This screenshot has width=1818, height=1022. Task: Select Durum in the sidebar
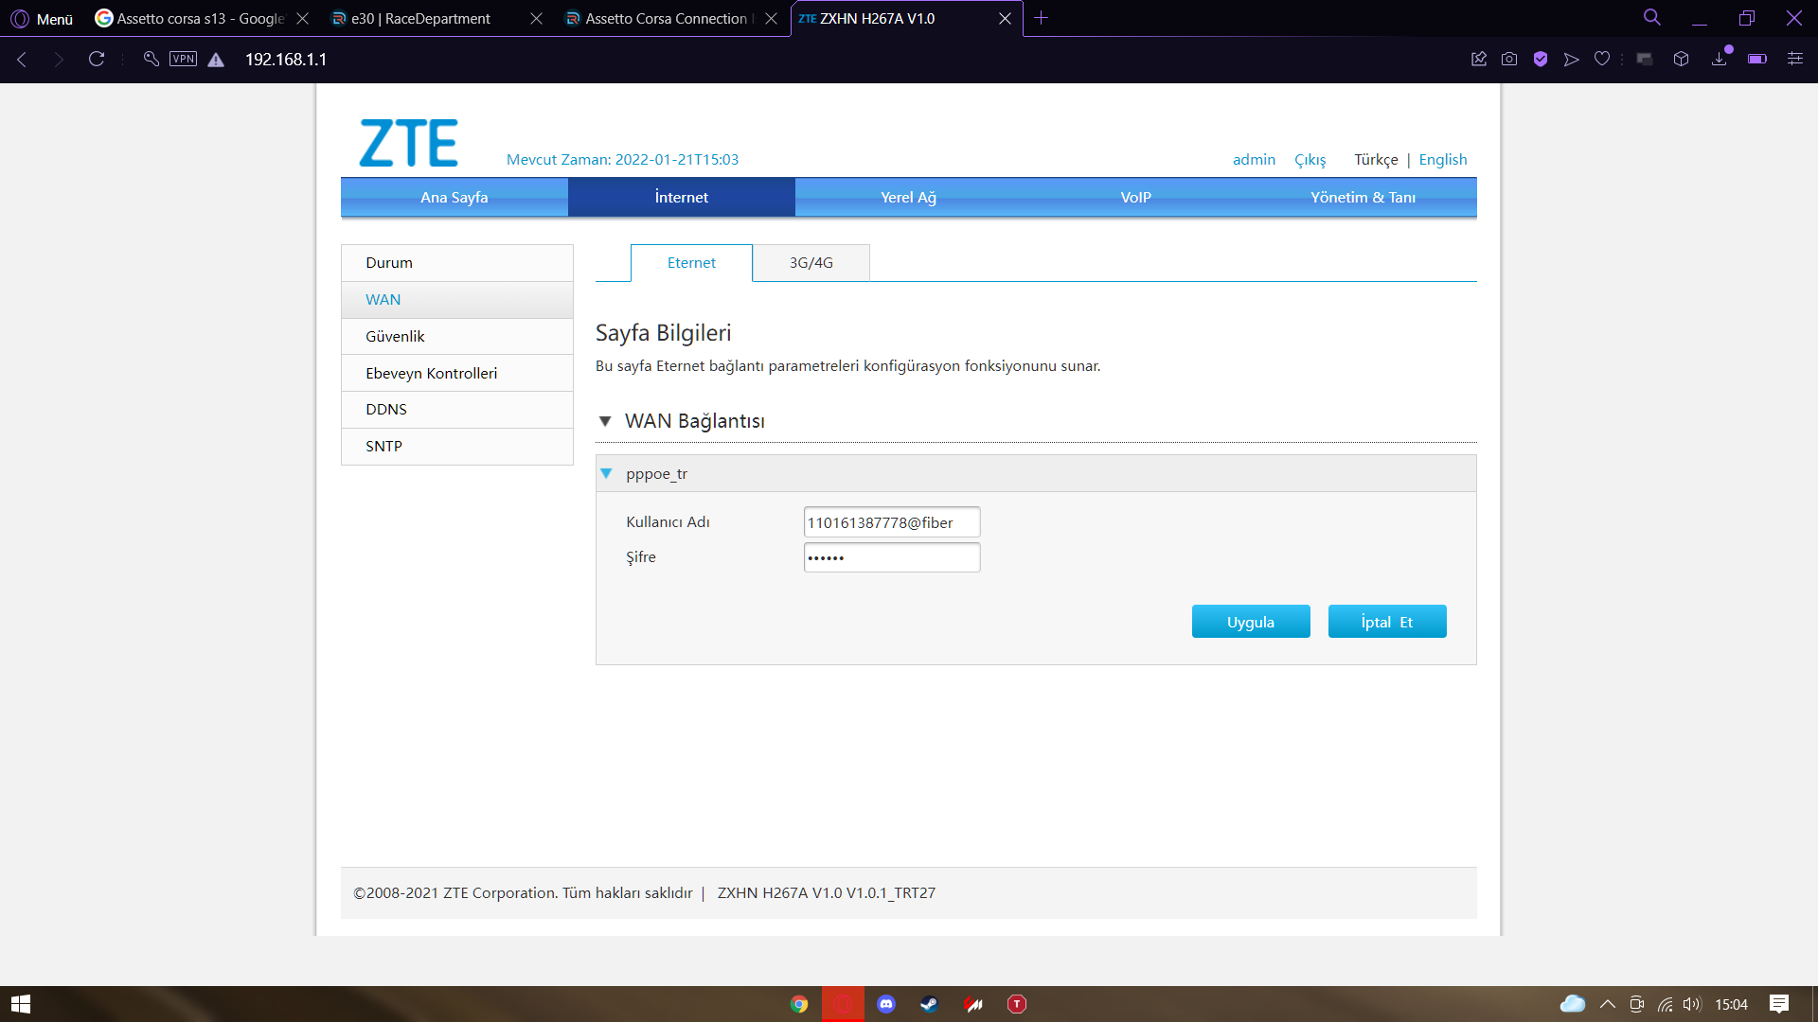457,262
